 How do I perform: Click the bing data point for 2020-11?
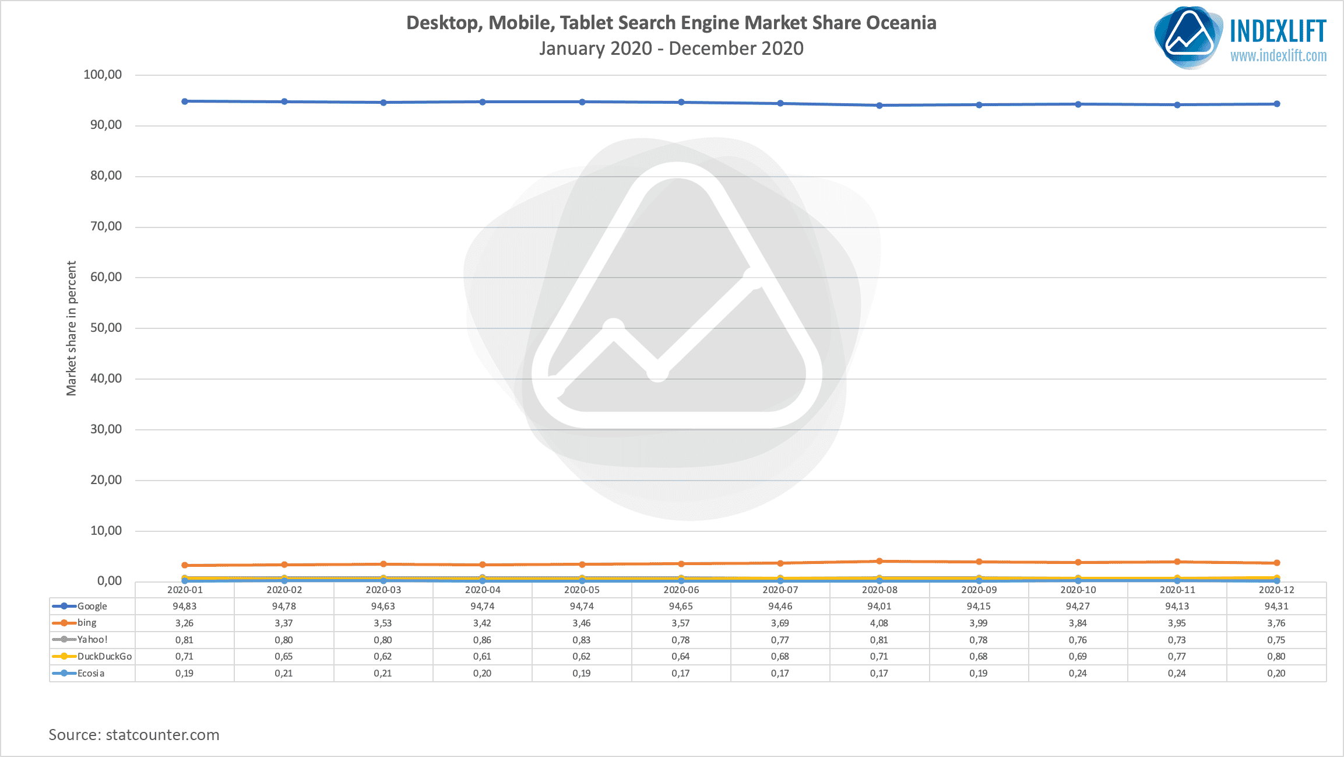point(1177,562)
